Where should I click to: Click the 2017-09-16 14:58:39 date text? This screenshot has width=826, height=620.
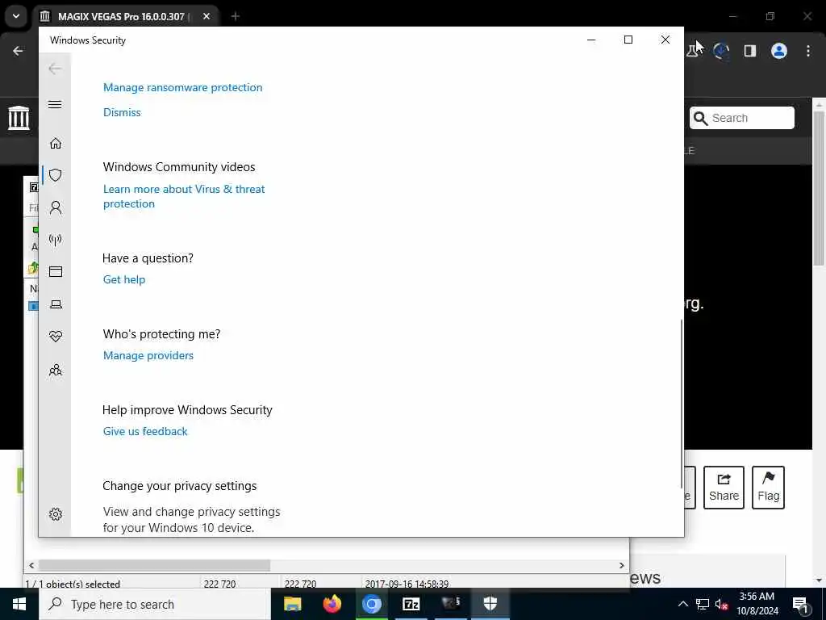[407, 584]
